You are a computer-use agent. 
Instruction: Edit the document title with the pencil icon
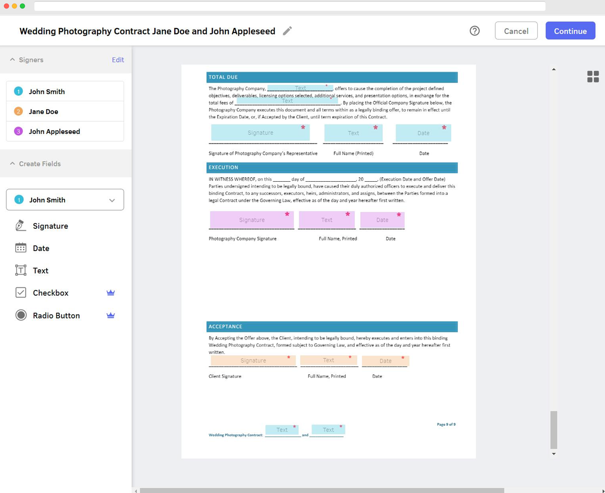click(x=287, y=31)
